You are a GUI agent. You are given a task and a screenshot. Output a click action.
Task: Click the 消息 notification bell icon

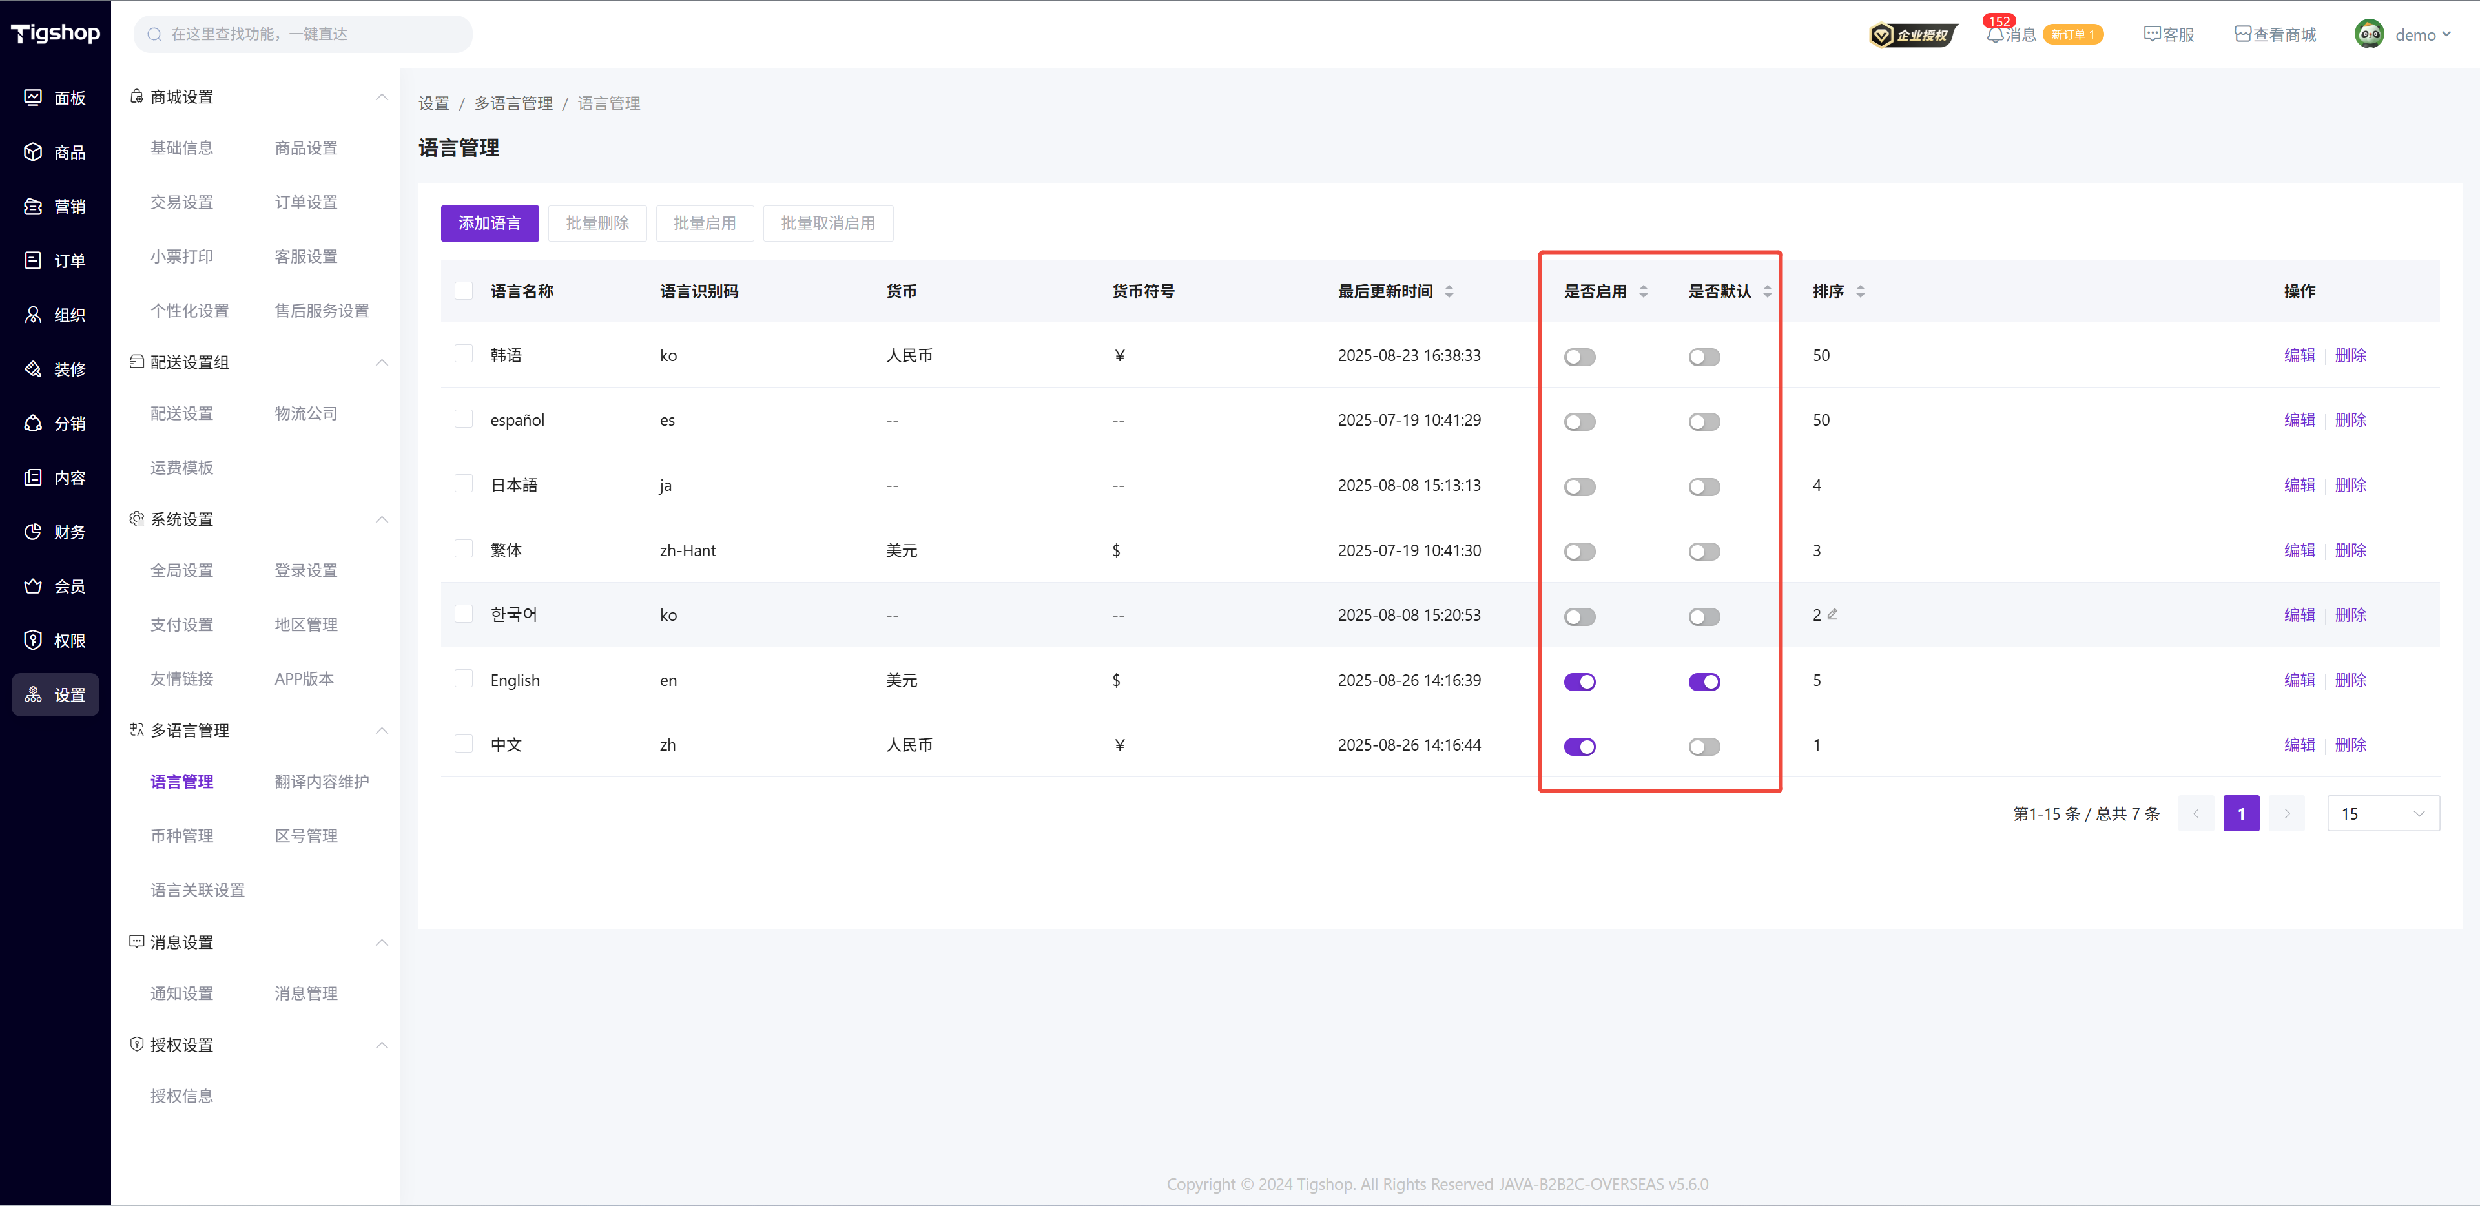pos(1995,36)
